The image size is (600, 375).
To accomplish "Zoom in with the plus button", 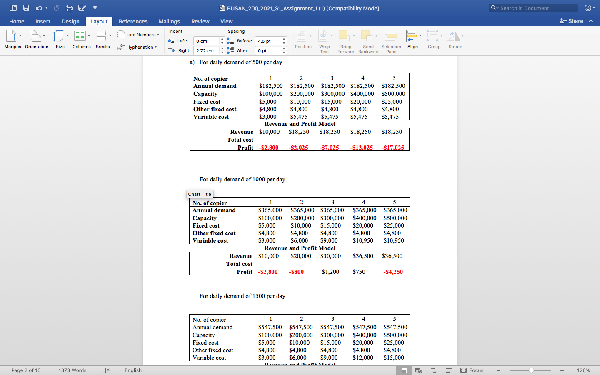I will tap(562, 370).
